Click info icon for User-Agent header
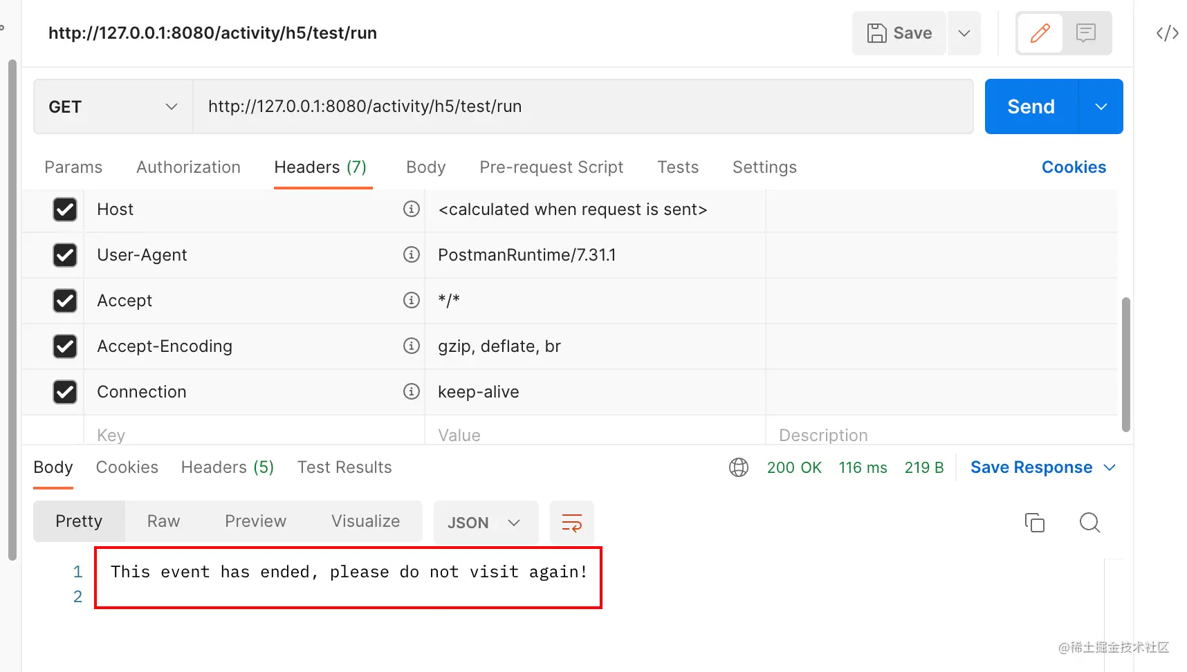Image resolution: width=1187 pixels, height=672 pixels. pos(412,254)
